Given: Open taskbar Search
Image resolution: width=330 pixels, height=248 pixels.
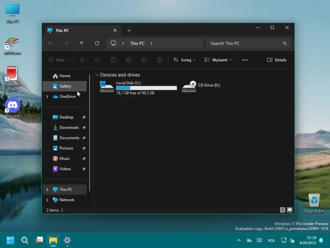Looking at the screenshot, I should tap(24, 240).
